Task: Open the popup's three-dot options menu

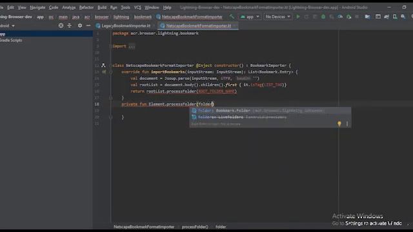Action: tap(347, 124)
